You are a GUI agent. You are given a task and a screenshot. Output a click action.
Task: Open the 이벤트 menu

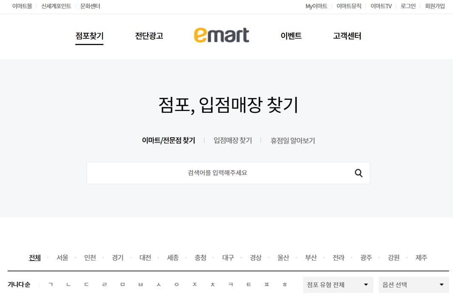[x=291, y=36]
